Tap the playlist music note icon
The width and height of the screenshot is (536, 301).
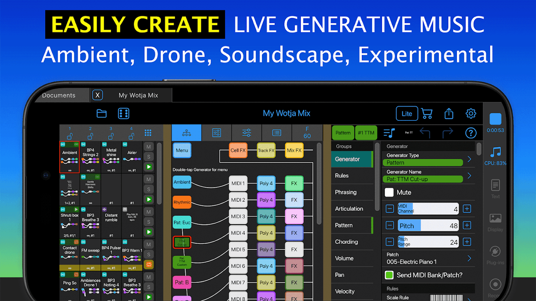pyautogui.click(x=389, y=133)
